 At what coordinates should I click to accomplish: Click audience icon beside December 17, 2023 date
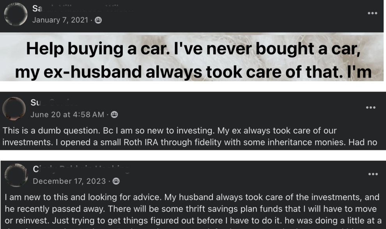116,181
